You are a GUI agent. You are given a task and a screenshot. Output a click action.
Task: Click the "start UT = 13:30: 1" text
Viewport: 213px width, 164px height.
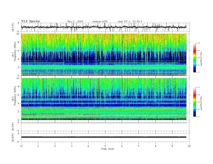click(x=130, y=21)
